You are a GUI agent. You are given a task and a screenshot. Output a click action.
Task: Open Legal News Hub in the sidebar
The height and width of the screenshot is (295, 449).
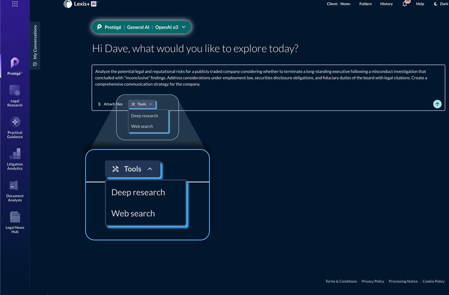point(15,223)
